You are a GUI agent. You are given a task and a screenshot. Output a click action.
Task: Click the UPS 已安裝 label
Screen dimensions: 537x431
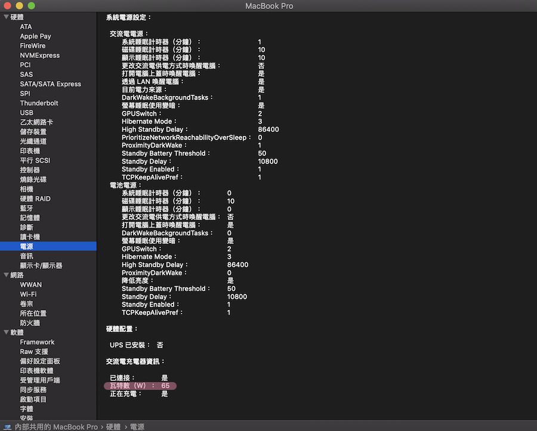pos(129,345)
